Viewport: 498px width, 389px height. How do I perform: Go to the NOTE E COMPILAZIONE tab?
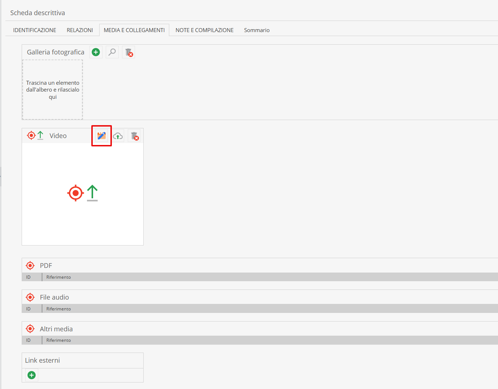click(204, 30)
